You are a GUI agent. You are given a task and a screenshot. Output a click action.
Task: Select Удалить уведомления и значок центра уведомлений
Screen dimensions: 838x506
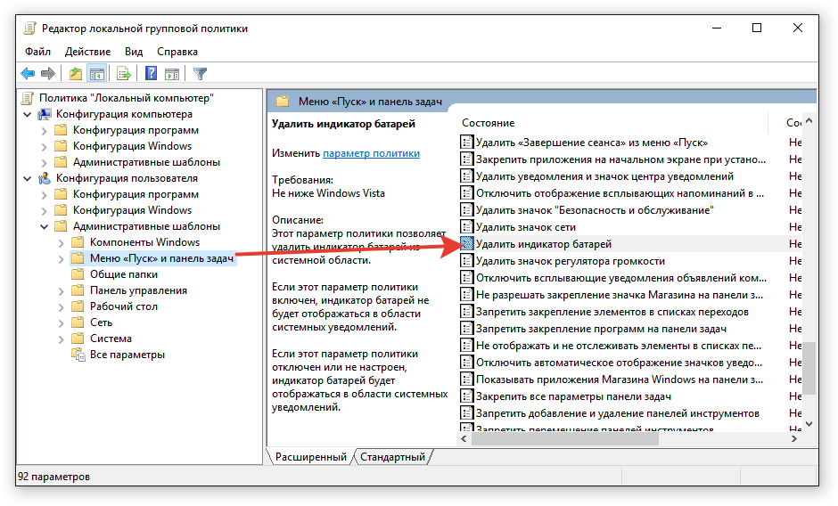coord(604,176)
